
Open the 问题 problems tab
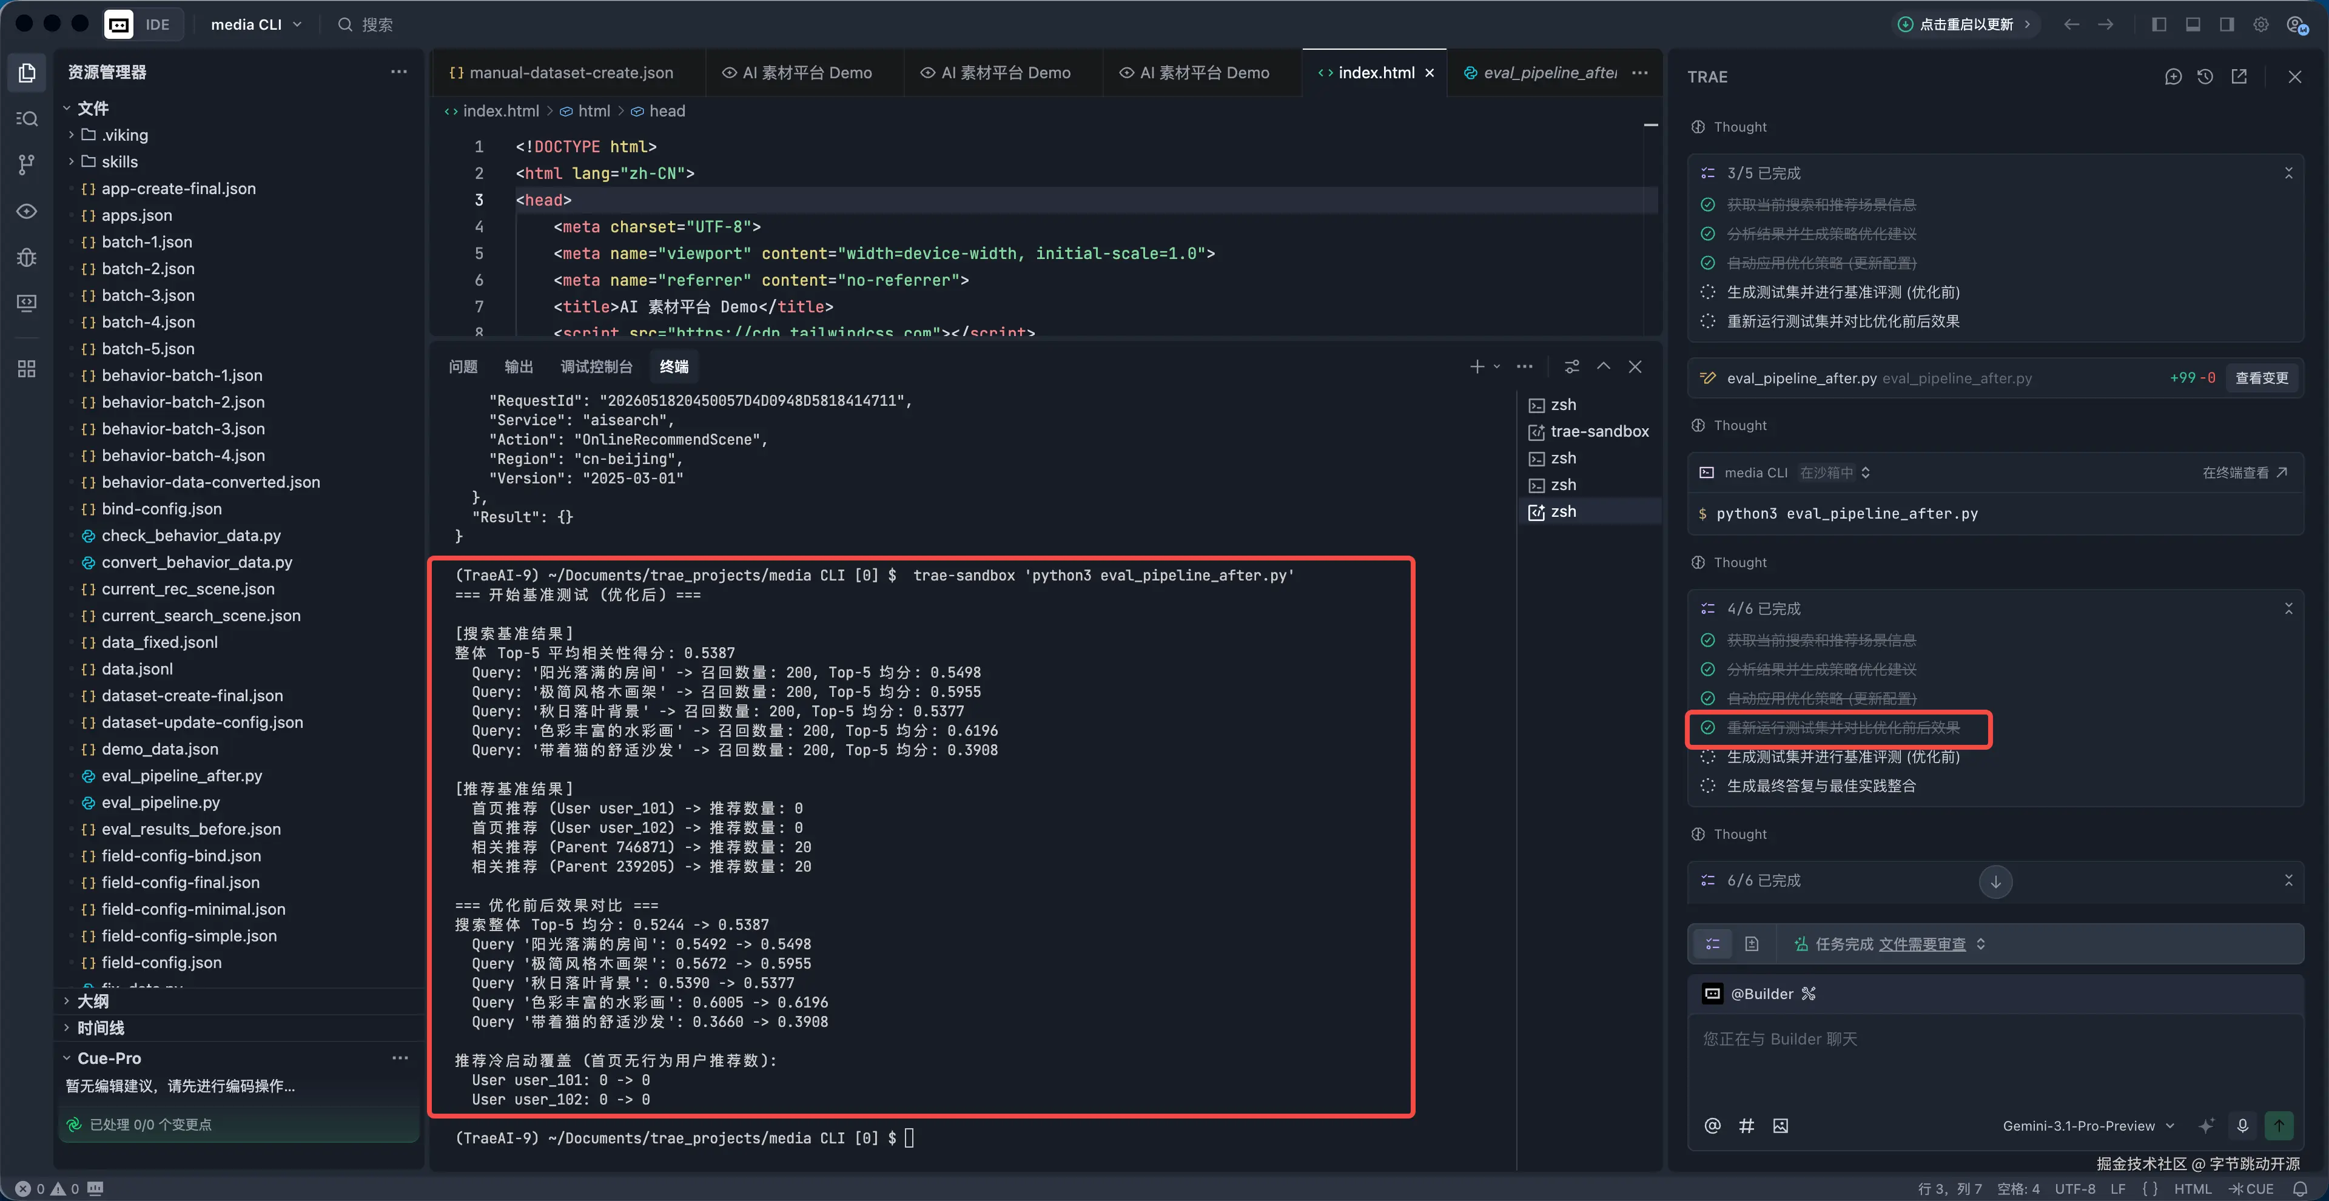click(x=462, y=366)
